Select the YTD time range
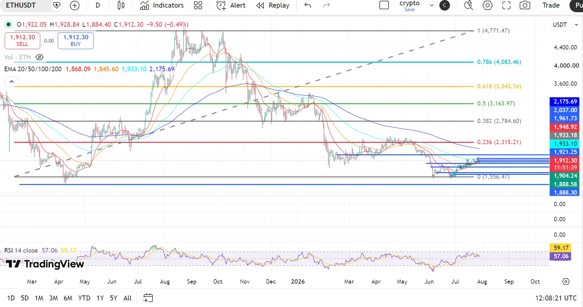583x307 pixels. tap(84, 298)
